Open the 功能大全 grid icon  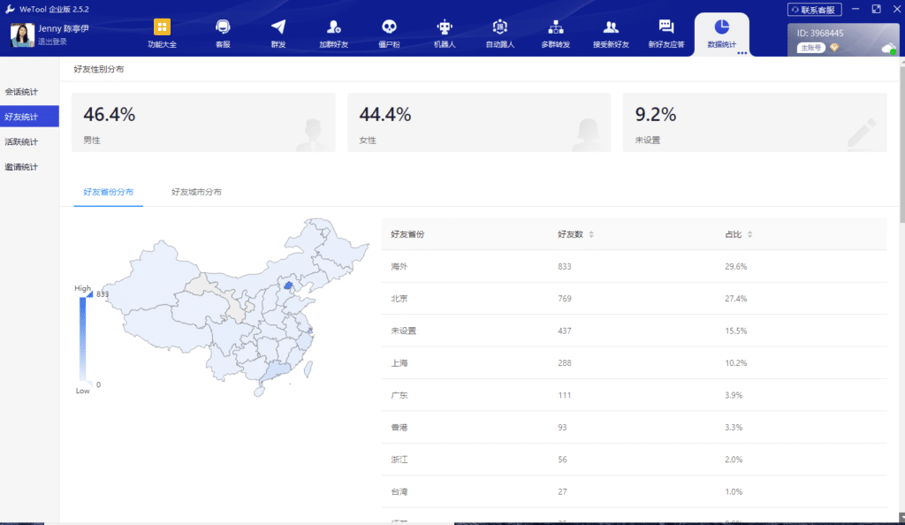coord(162,27)
